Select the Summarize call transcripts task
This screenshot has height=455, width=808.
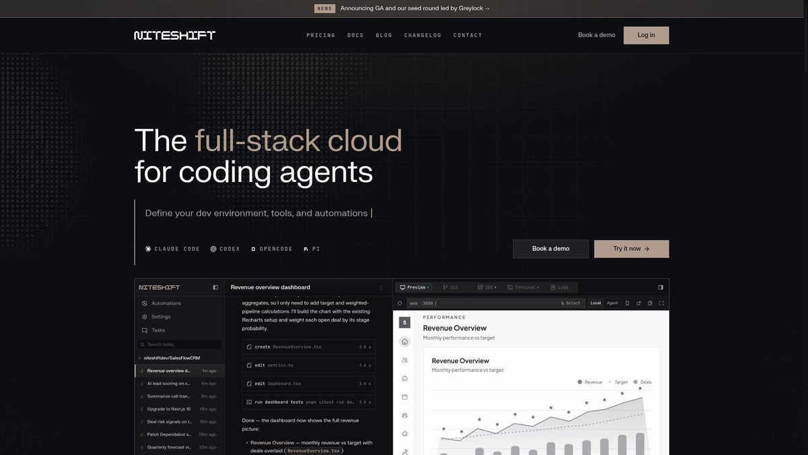pyautogui.click(x=180, y=396)
